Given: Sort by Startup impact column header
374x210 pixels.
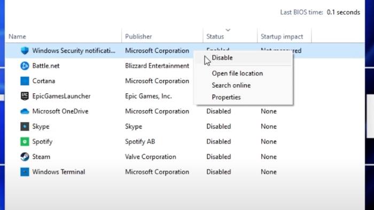Looking at the screenshot, I should click(x=282, y=37).
